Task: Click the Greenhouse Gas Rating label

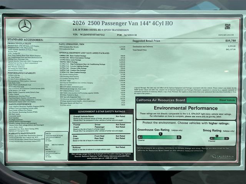Action: [x=153, y=130]
